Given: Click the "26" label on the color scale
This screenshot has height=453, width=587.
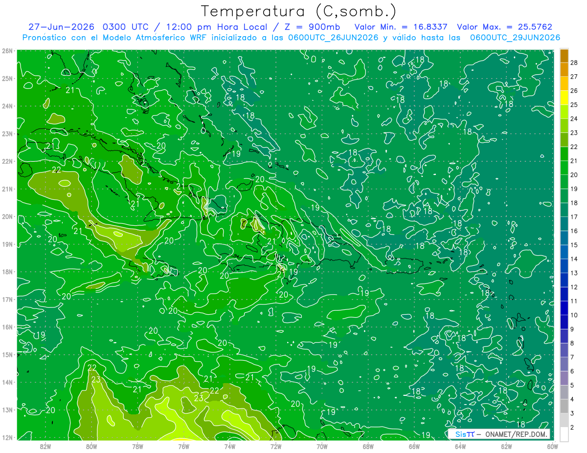Looking at the screenshot, I should [x=574, y=91].
